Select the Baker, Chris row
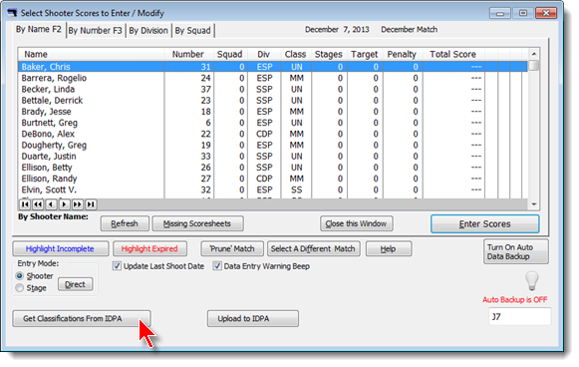 pyautogui.click(x=273, y=67)
